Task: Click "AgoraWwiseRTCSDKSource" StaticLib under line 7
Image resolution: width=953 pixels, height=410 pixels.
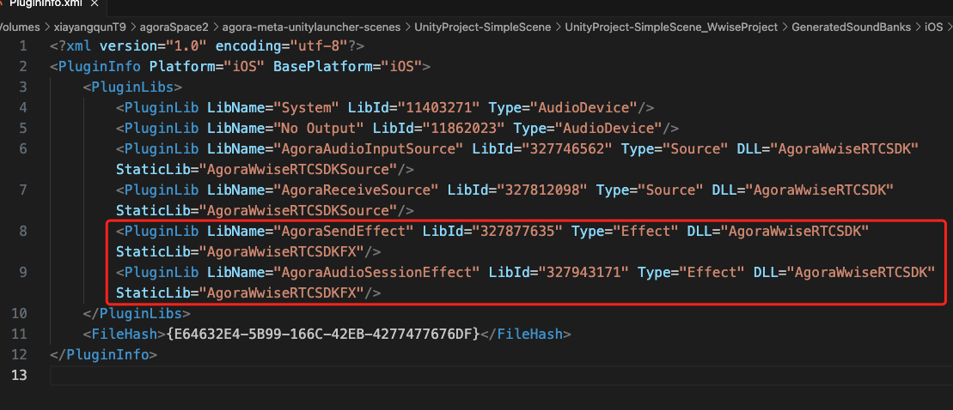Action: tap(298, 210)
